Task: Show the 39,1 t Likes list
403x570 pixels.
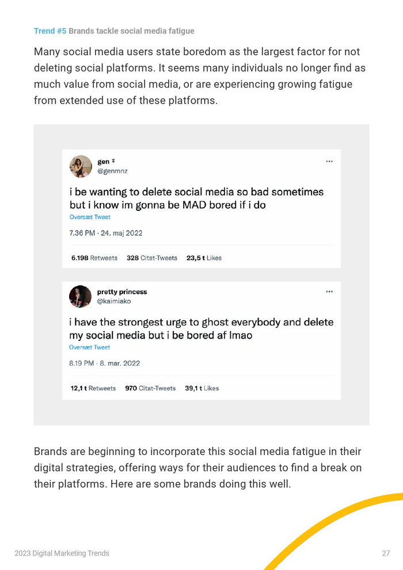Action: click(201, 388)
